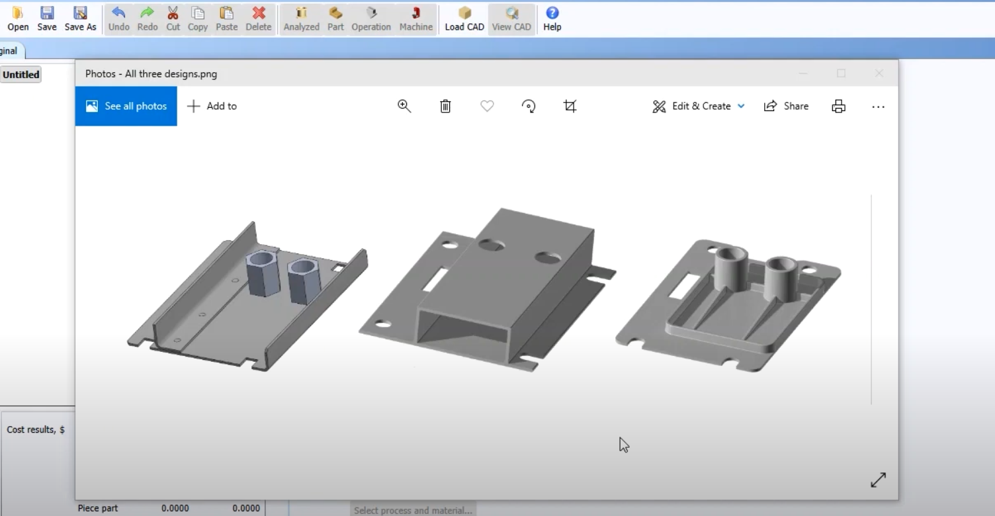Open Help from the toolbar
This screenshot has width=995, height=516.
552,19
